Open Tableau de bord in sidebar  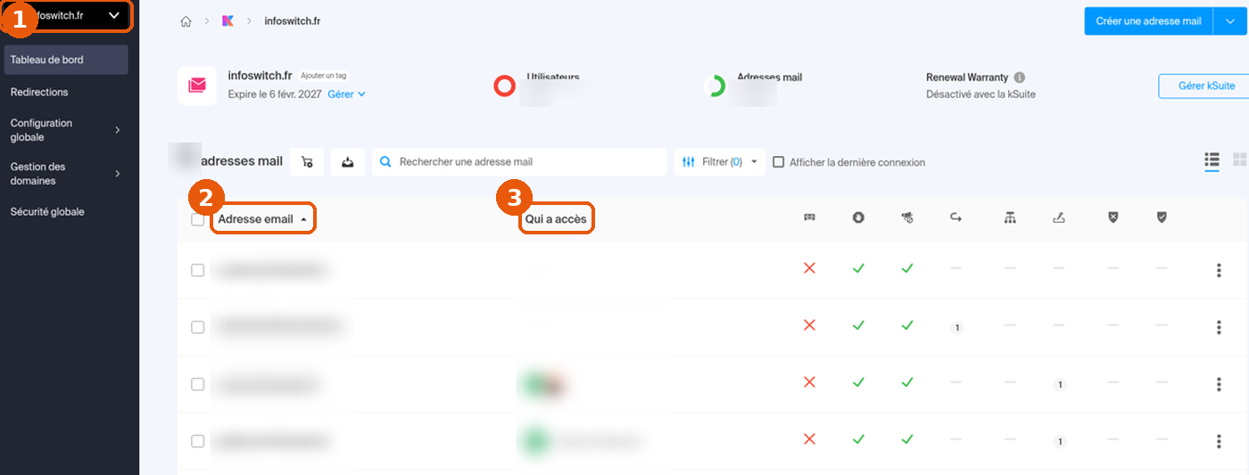pos(66,60)
